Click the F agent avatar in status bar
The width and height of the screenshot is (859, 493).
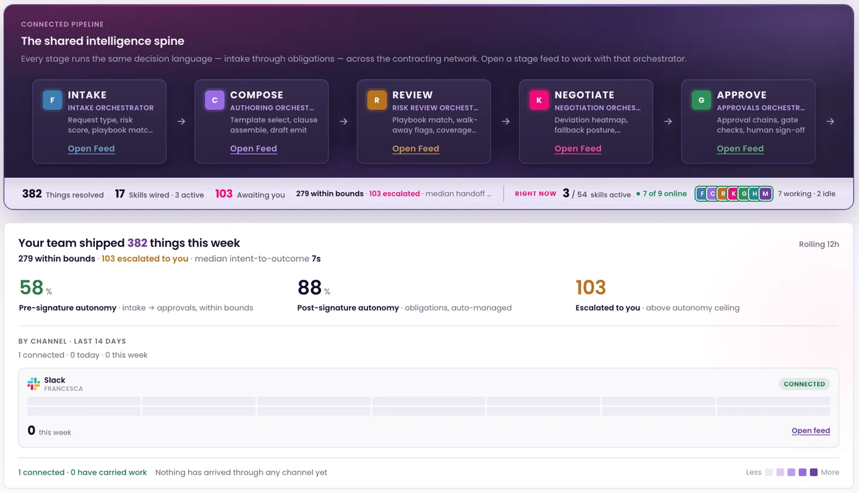point(702,194)
